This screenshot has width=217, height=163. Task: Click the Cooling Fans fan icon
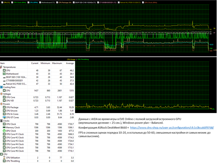1,87
